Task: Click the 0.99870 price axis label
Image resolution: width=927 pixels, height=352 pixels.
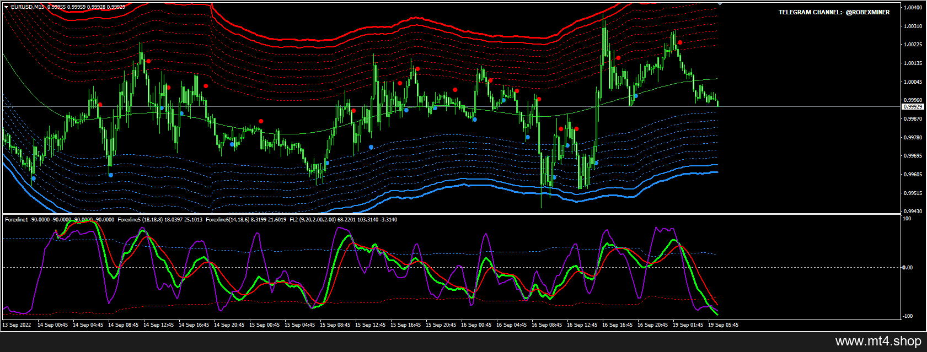Action: pos(913,119)
